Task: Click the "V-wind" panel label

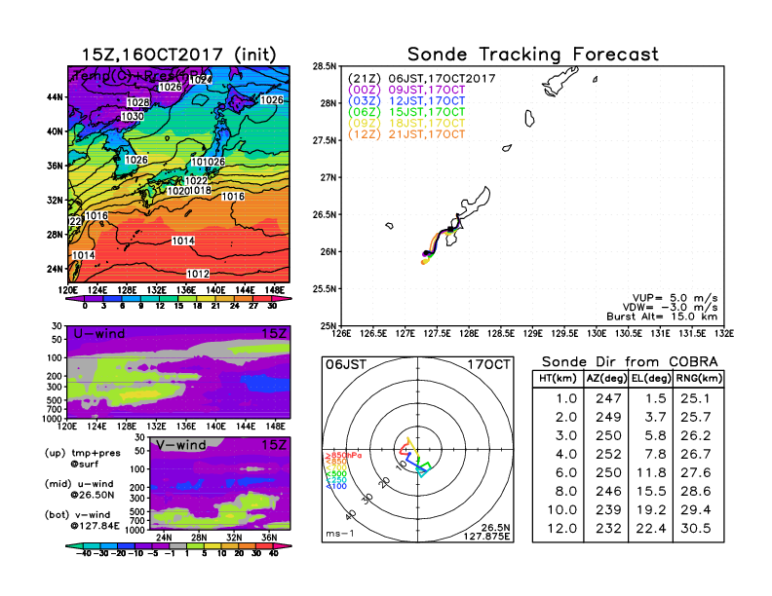Action: pos(180,445)
